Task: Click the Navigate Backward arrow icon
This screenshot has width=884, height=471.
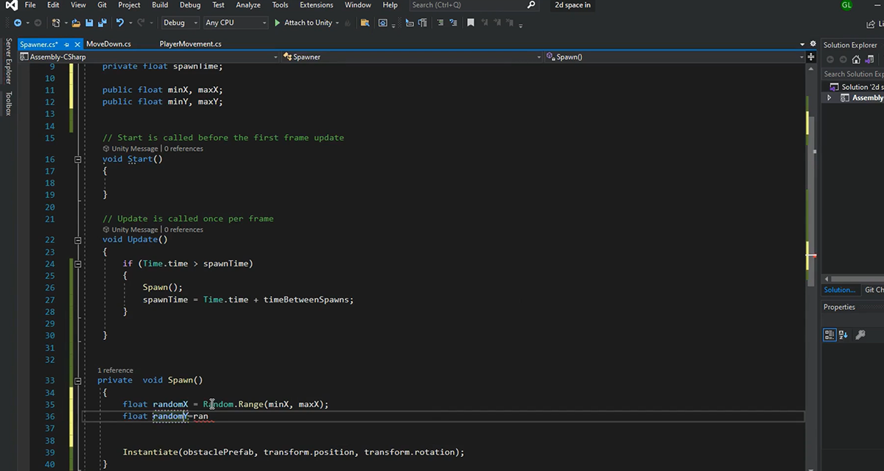Action: (17, 23)
